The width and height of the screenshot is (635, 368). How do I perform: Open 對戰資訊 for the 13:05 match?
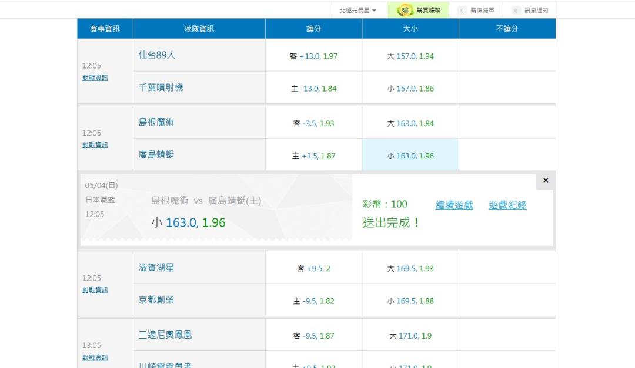[95, 357]
